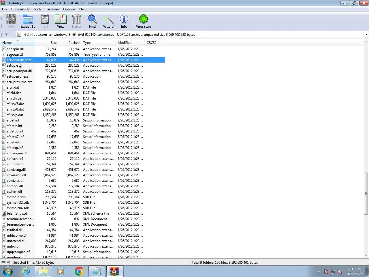
Task: Run VirusScan from the toolbar
Action: [x=143, y=21]
